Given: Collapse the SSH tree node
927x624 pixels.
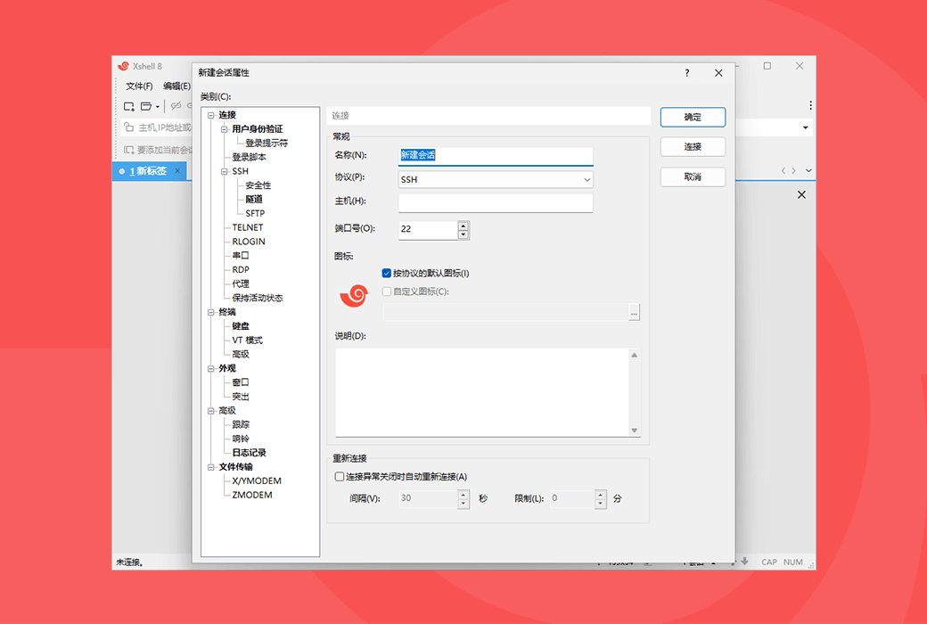Looking at the screenshot, I should click(224, 171).
